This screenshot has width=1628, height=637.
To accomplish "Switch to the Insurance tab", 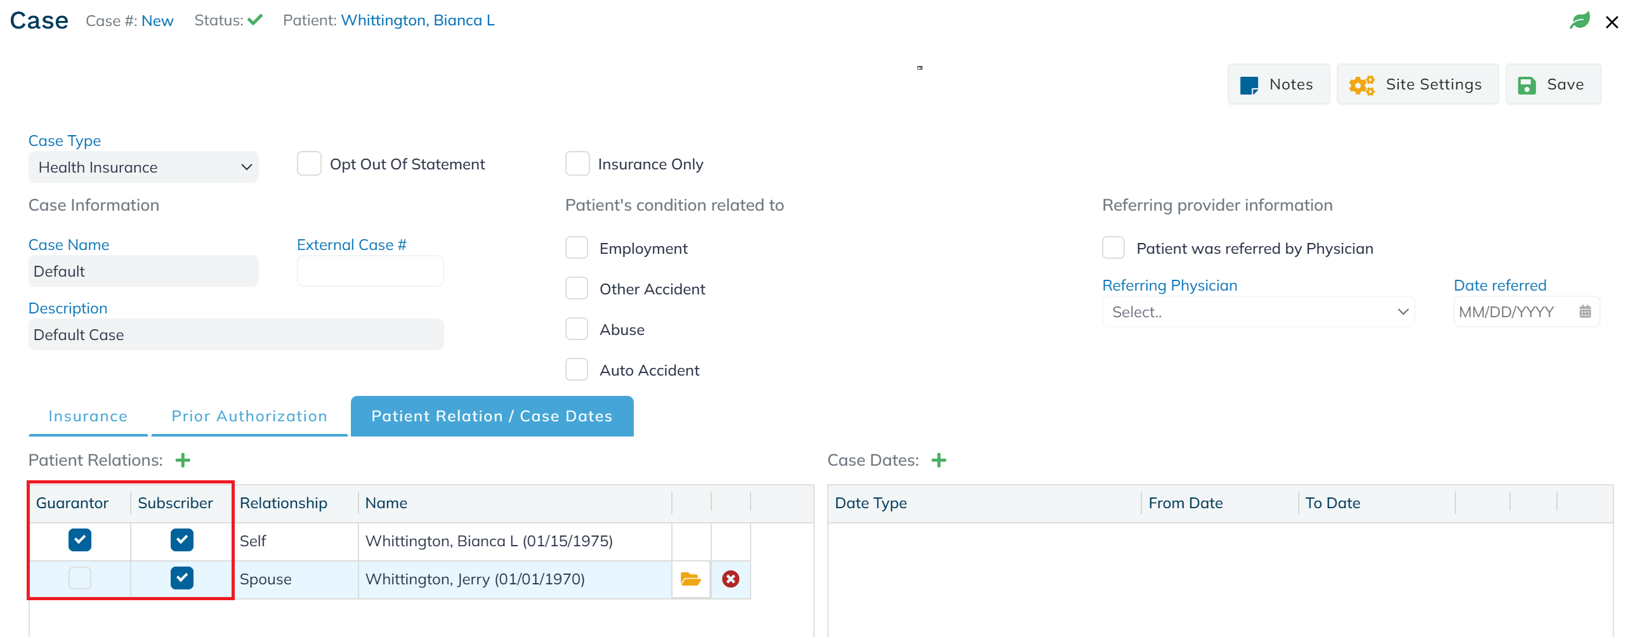I will pyautogui.click(x=88, y=416).
